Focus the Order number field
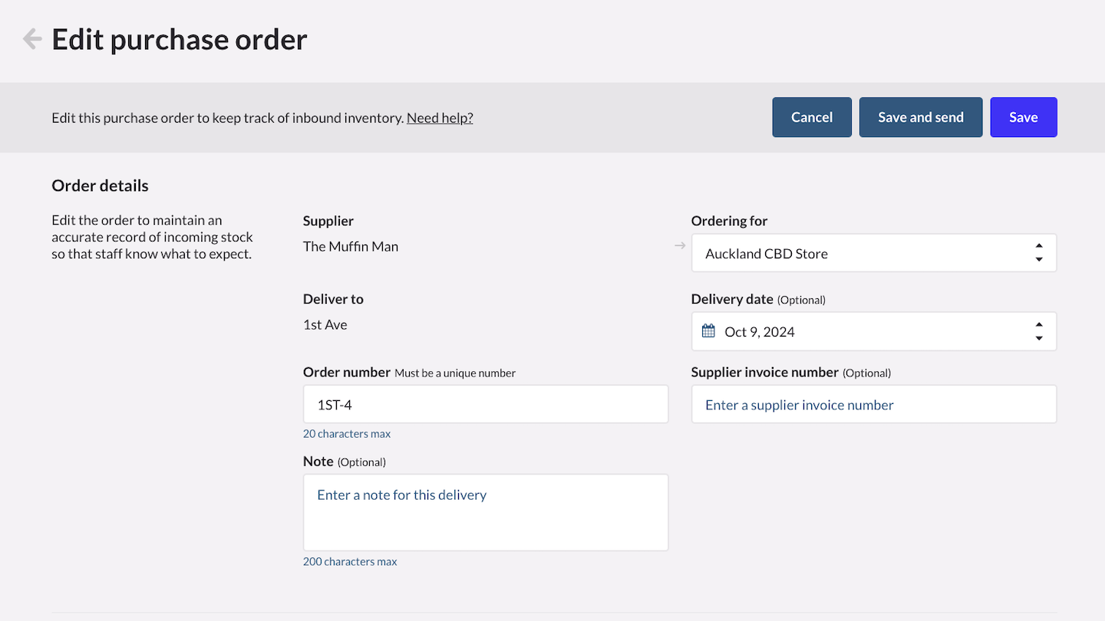This screenshot has height=621, width=1105. click(485, 404)
